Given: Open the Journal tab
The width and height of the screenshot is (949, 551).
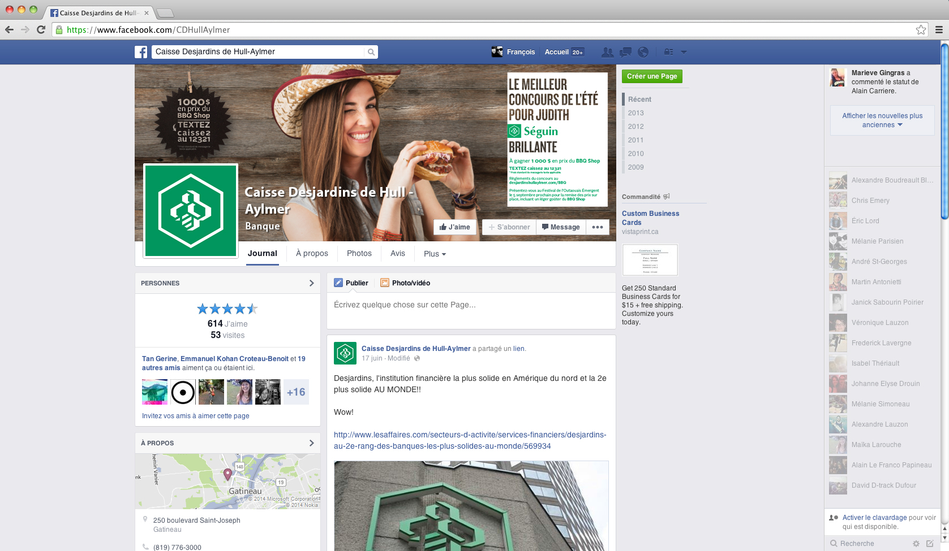Looking at the screenshot, I should click(x=263, y=254).
